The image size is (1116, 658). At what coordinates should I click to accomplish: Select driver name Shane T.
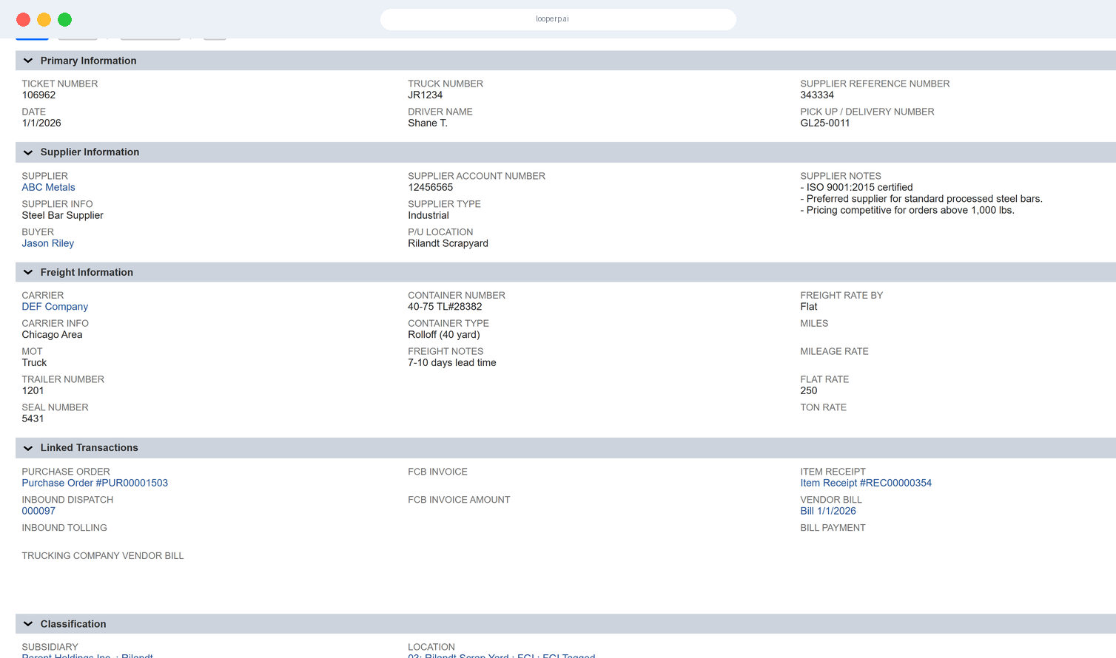[428, 123]
